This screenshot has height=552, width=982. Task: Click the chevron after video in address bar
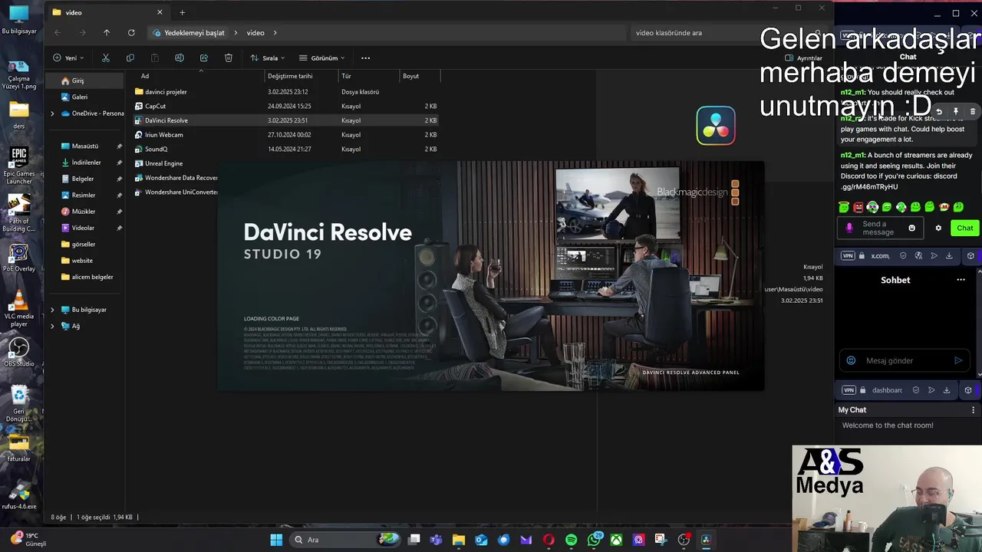tap(275, 33)
